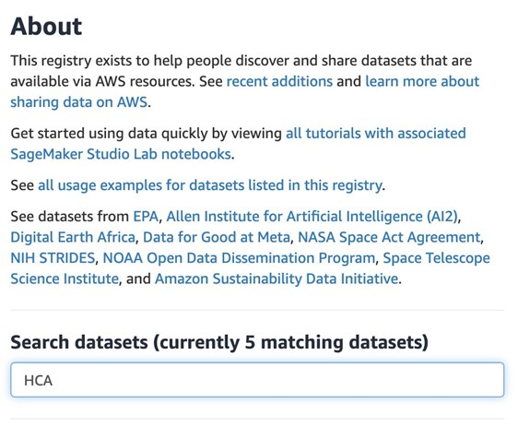518x427 pixels.
Task: Open all usage examples for datasets link
Action: (x=210, y=185)
